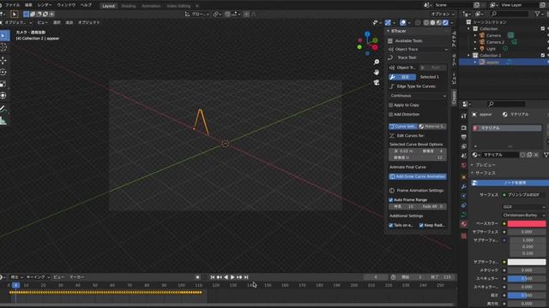The image size is (549, 308).
Task: Play the animation in reverse
Action: coord(226,277)
